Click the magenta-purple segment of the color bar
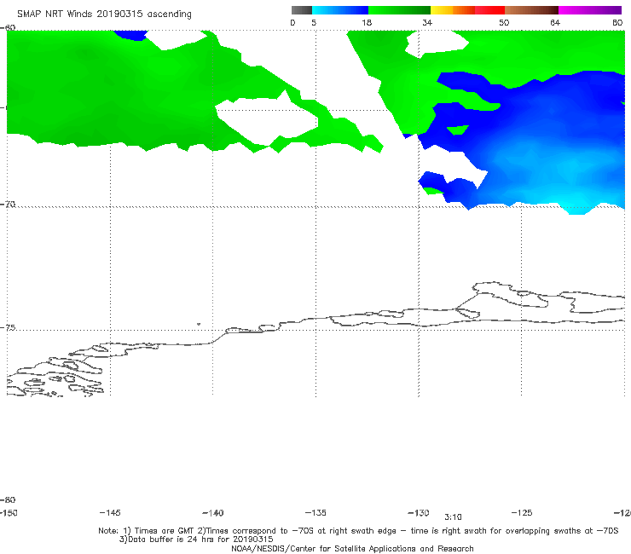 pos(590,10)
